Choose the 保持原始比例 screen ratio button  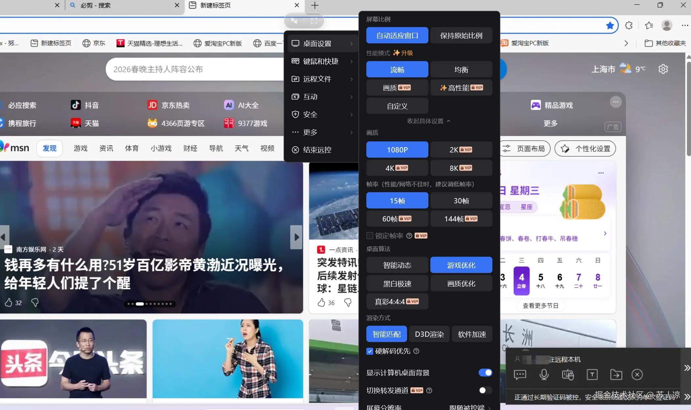[x=461, y=35]
